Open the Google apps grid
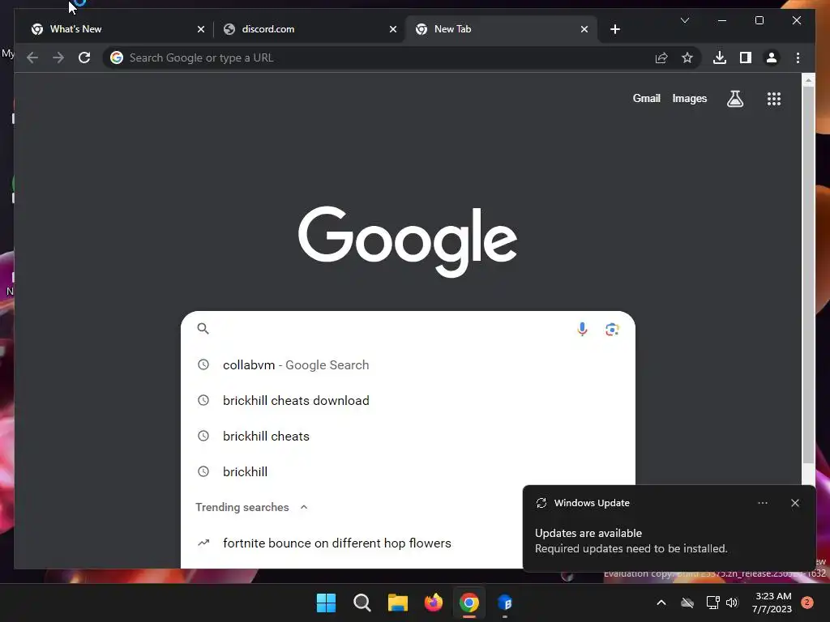 [x=774, y=98]
